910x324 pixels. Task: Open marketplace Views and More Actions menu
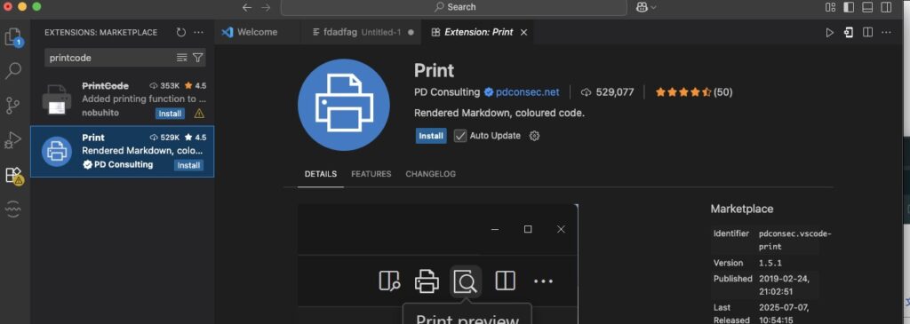(x=198, y=33)
